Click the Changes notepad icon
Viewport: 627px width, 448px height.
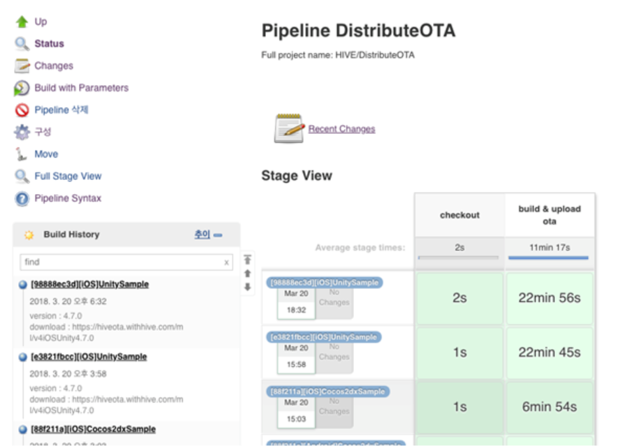22,66
